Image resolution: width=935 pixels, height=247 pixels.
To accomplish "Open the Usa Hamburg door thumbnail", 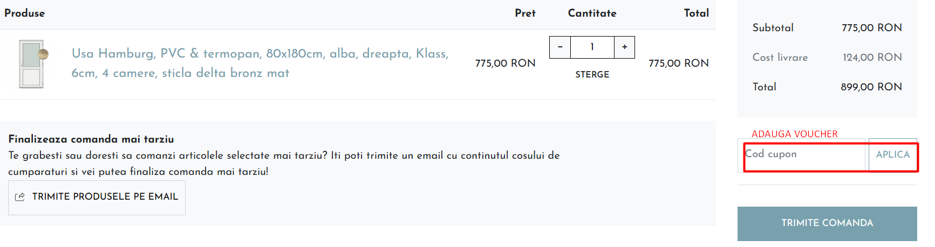I will 32,63.
